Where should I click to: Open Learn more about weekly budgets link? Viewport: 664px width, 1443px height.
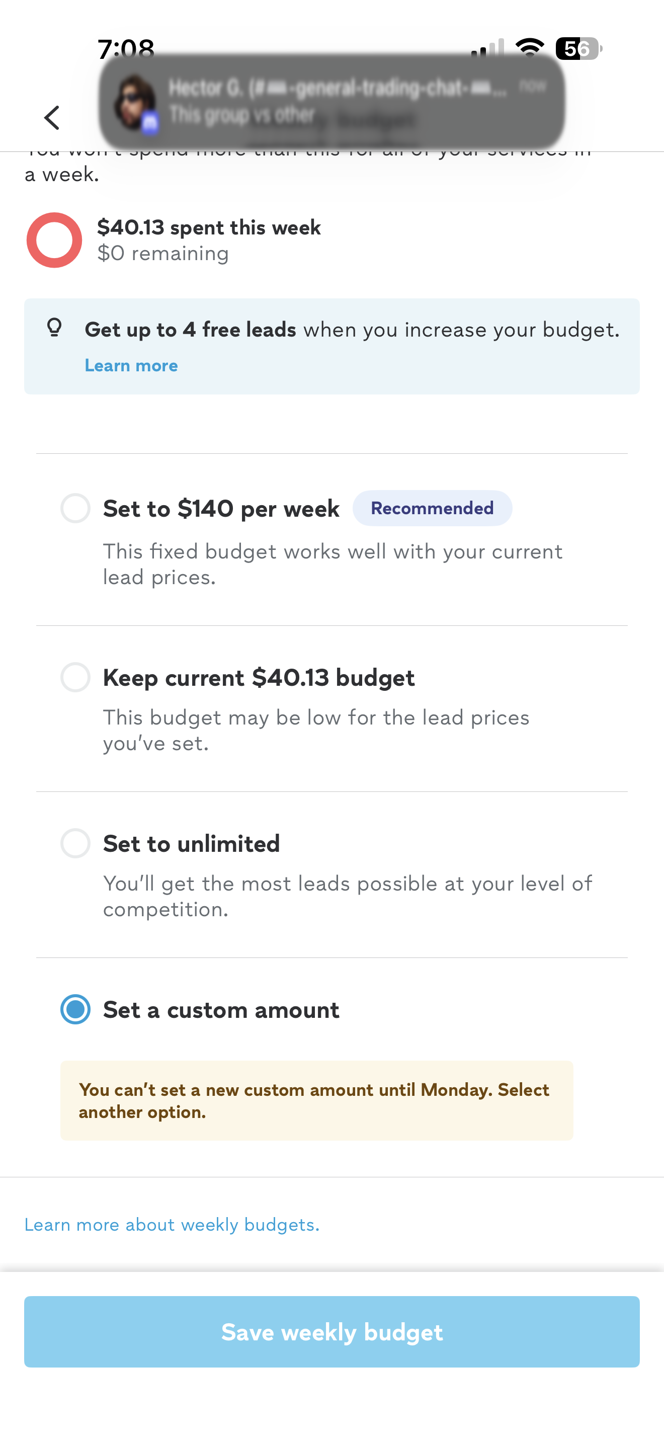click(172, 1225)
